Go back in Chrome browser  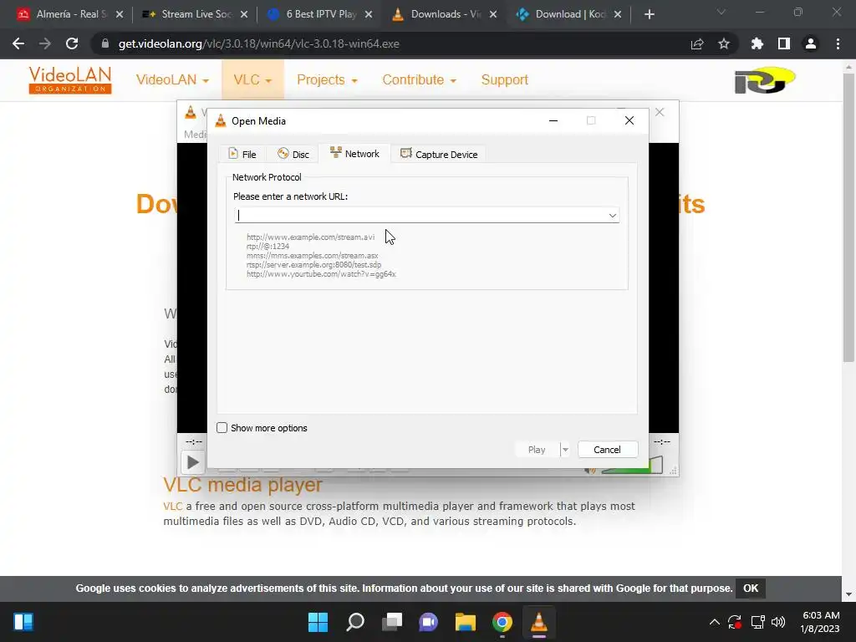pyautogui.click(x=18, y=43)
